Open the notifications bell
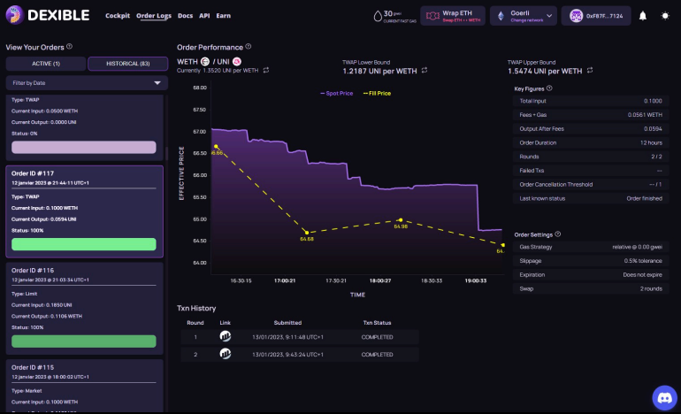This screenshot has height=414, width=681. click(x=643, y=16)
